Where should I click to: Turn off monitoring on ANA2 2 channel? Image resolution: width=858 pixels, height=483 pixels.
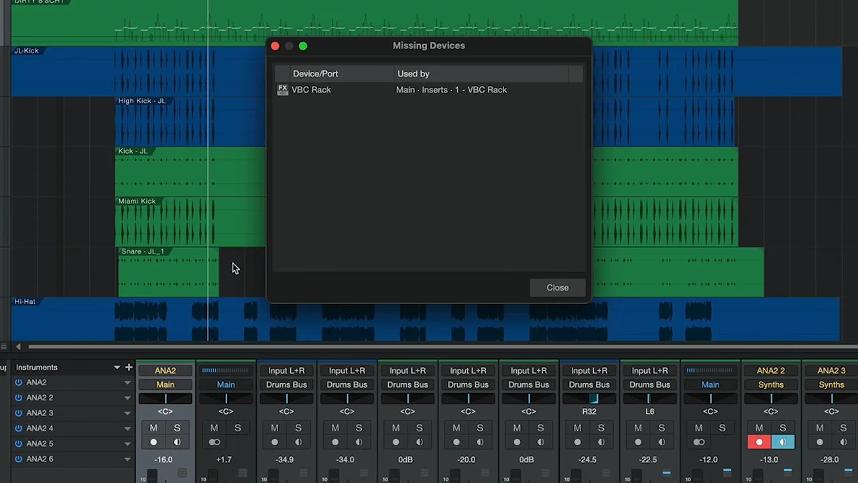click(782, 443)
